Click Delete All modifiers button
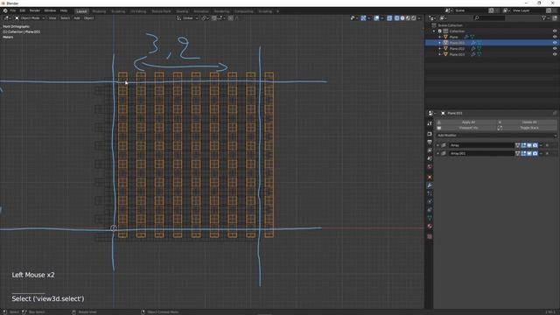560x315 pixels. (x=527, y=122)
